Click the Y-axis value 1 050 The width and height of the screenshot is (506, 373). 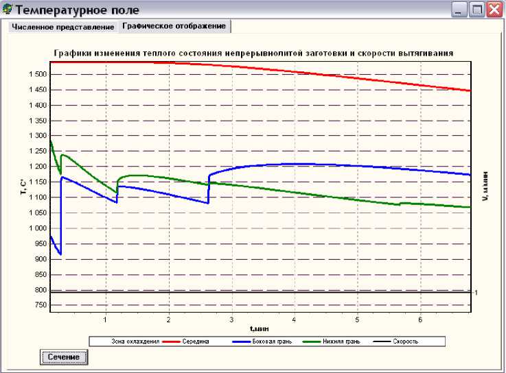(x=38, y=213)
